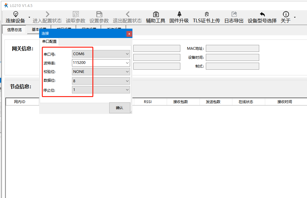Expand the 停止位 dropdown showing 1
307x198 pixels.
click(x=127, y=90)
